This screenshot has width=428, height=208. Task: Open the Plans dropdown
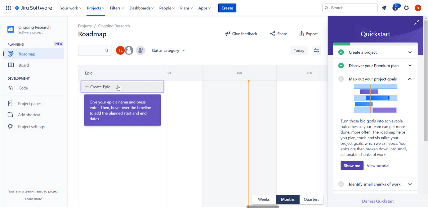[186, 8]
